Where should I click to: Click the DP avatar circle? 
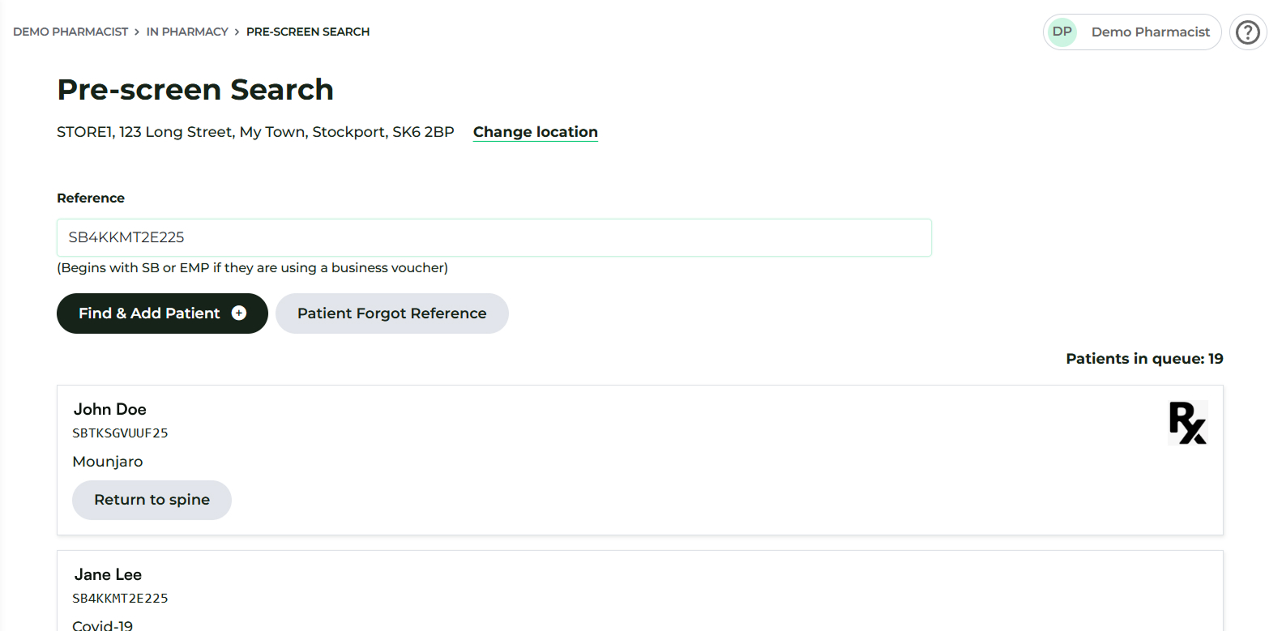pyautogui.click(x=1062, y=32)
